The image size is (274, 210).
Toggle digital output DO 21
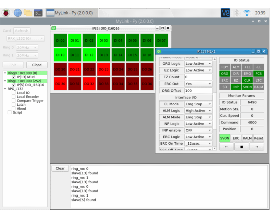point(75,69)
